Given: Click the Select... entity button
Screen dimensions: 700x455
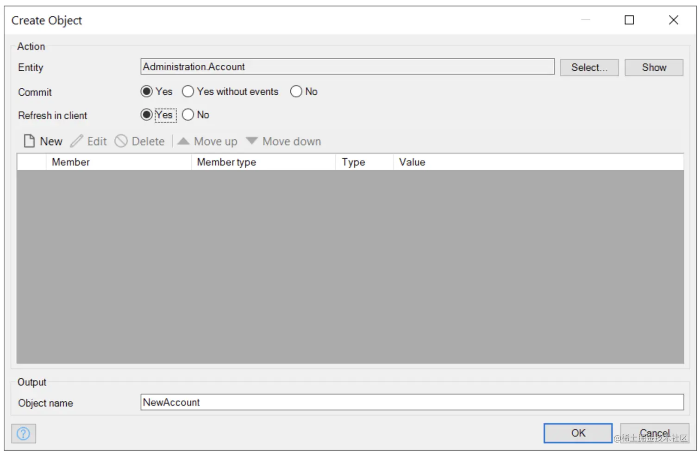Looking at the screenshot, I should (x=589, y=68).
